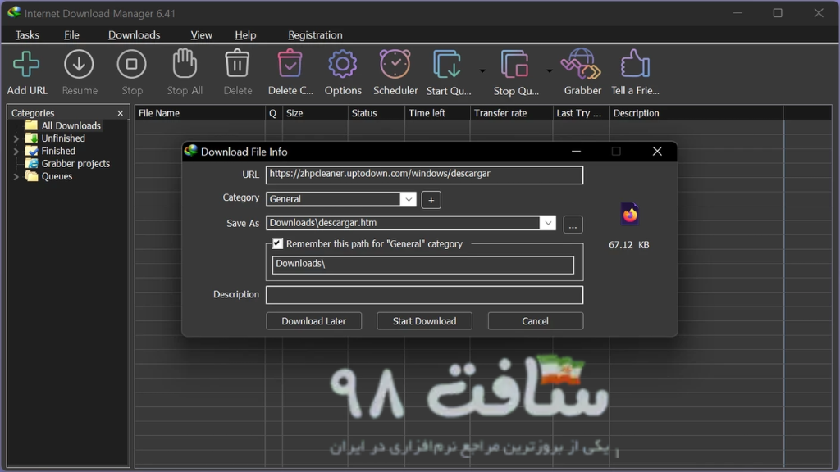Toggle Remember this path for General category

coord(277,243)
